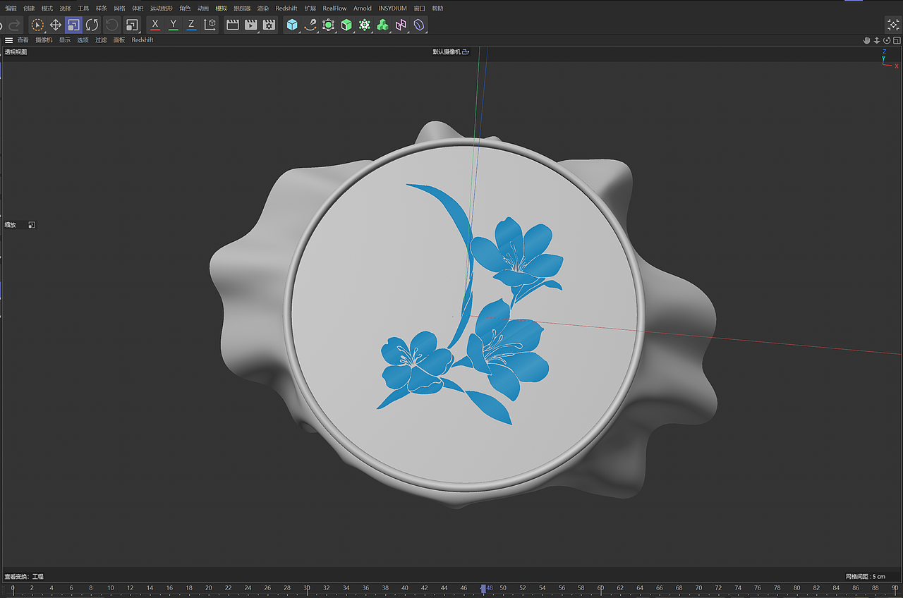Click the viewport pan hand icon
The image size is (903, 598).
[x=867, y=40]
